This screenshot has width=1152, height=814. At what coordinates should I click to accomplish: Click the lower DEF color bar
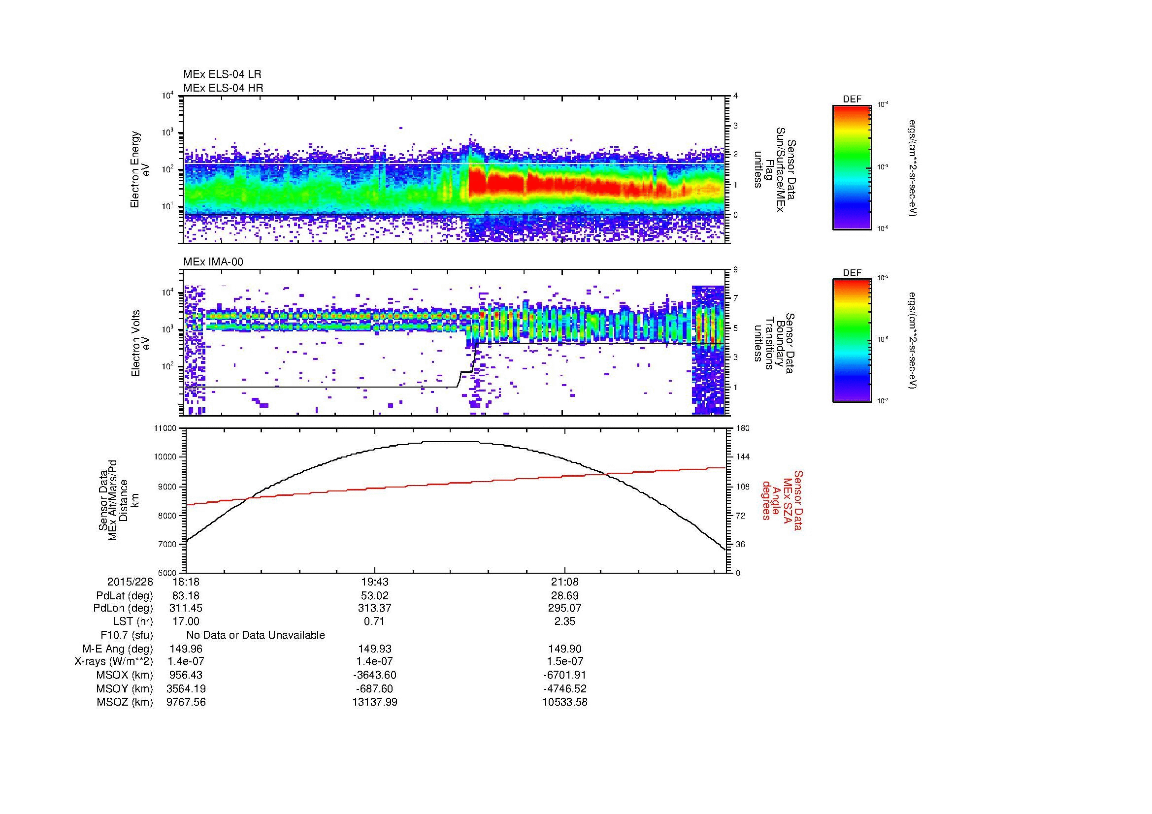(x=852, y=341)
